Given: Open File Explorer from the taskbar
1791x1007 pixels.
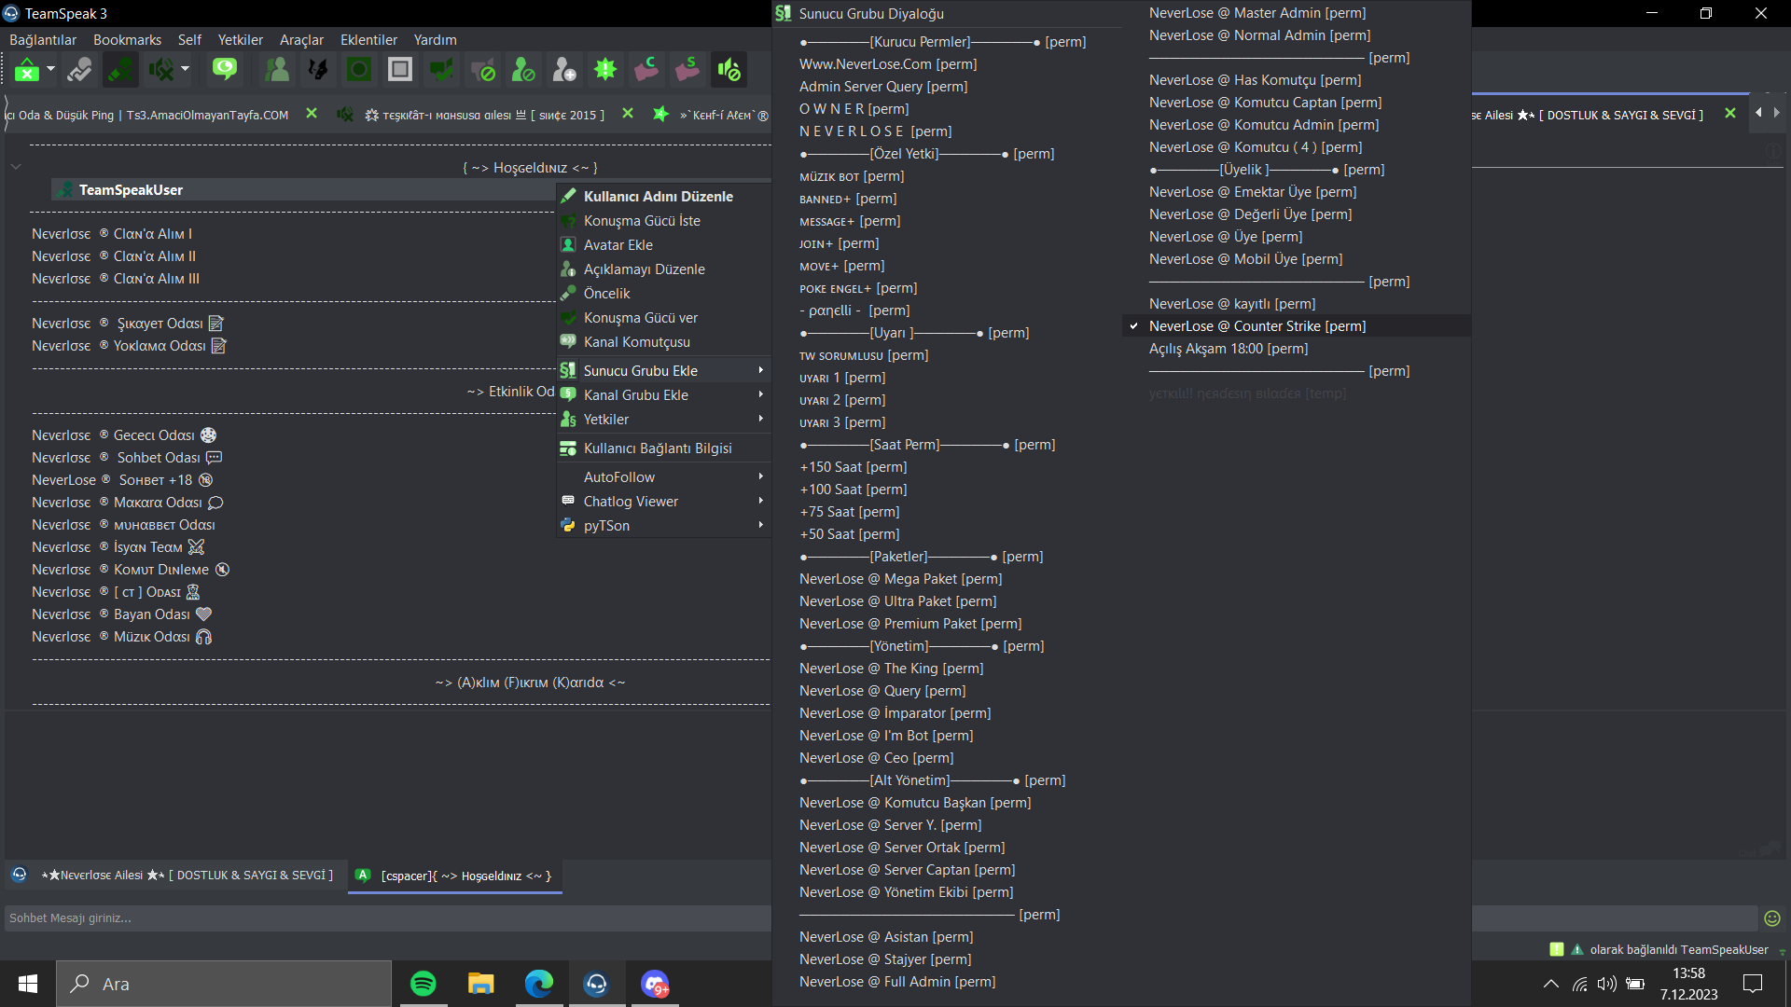Looking at the screenshot, I should (x=481, y=984).
